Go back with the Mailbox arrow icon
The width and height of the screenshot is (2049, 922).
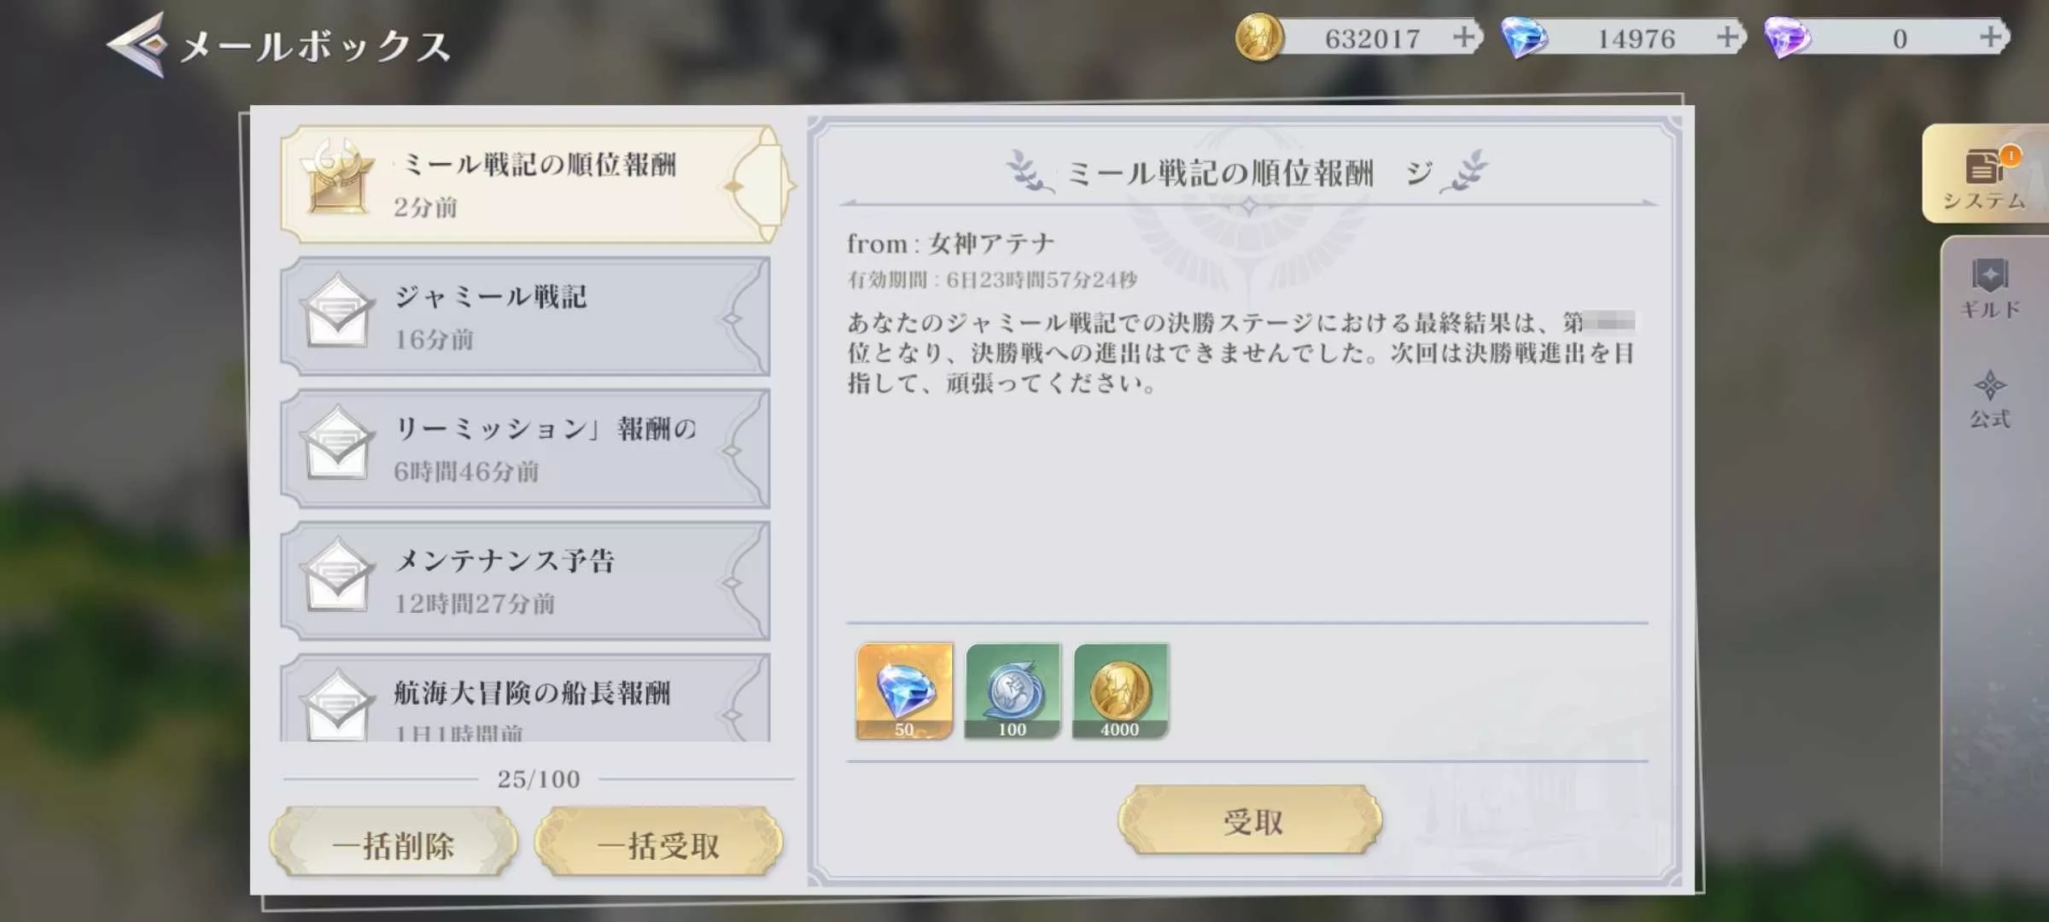pos(137,44)
